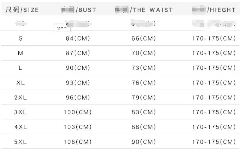This screenshot has width=240, height=149.
Task: Click the 86(CM) waist value for 4XL
Action: tap(144, 127)
